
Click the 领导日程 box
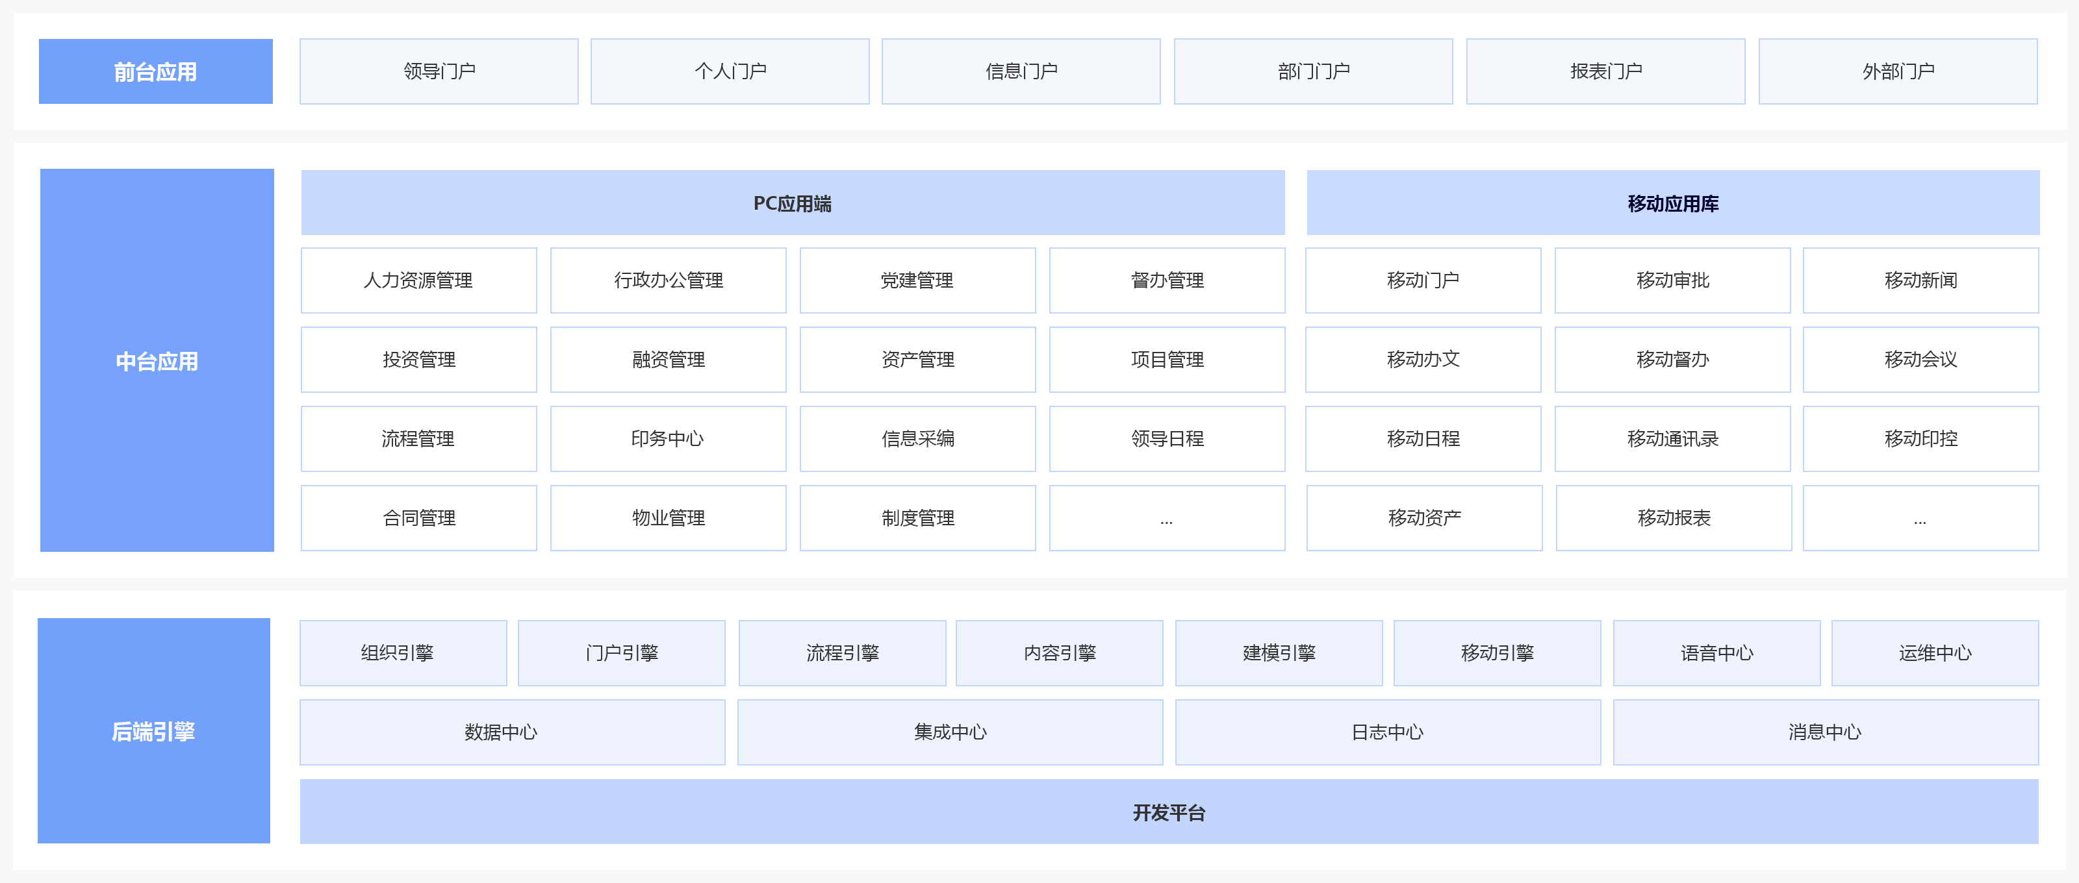[1166, 438]
